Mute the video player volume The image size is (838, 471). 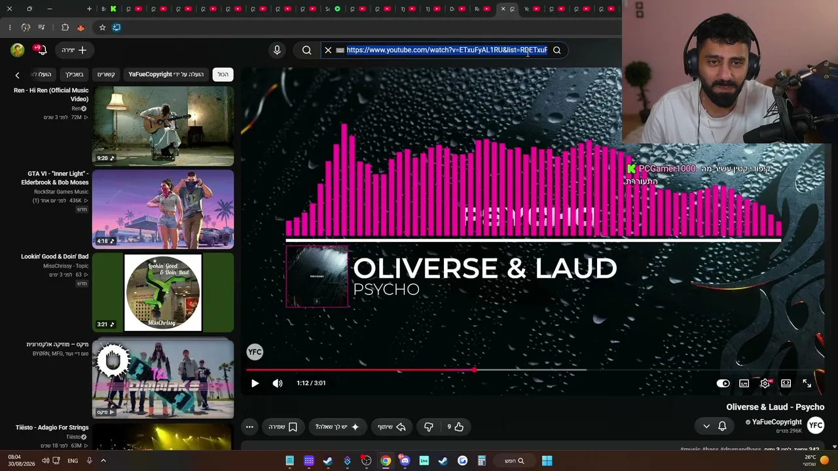pos(278,383)
